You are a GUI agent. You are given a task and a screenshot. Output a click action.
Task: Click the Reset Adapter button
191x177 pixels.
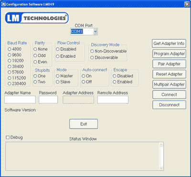[x=169, y=74]
